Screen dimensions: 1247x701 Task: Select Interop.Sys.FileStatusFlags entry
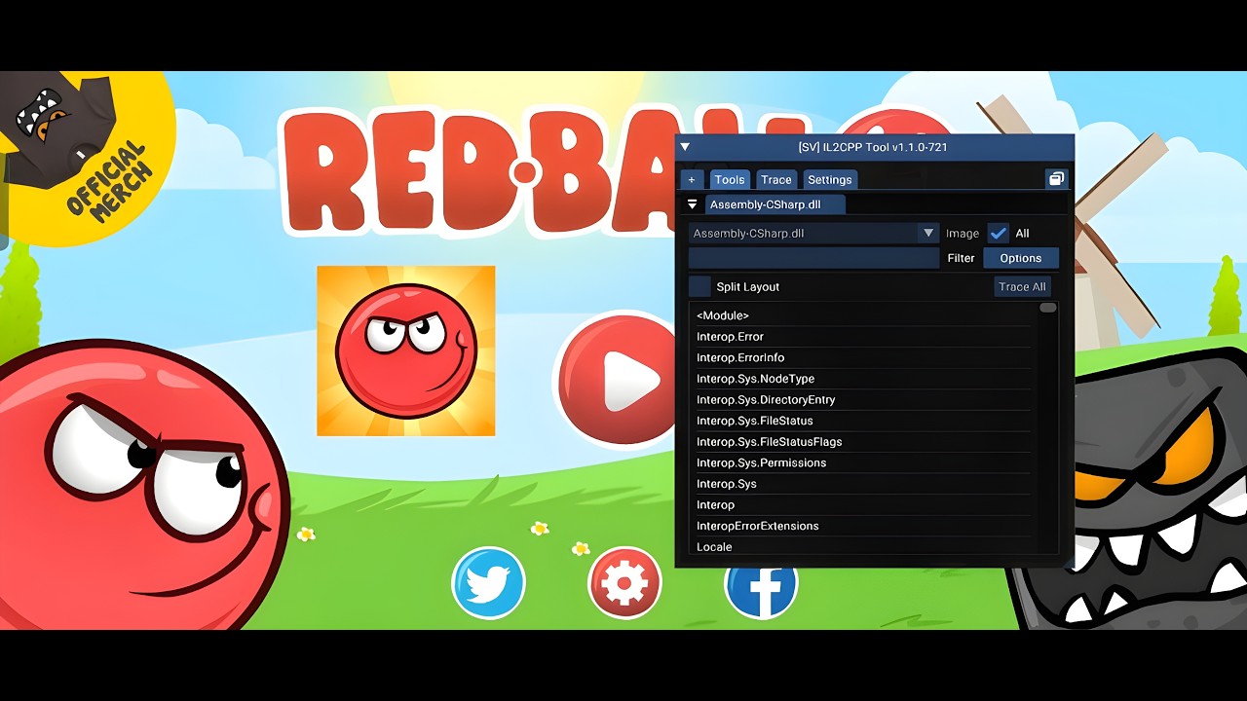(863, 442)
